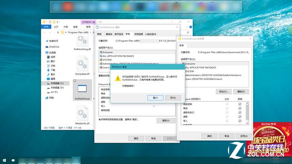Open Desktop (桌面) folder in sidebar

[51, 79]
